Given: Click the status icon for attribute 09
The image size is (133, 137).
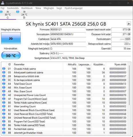Looking at the screenshot, I should [x=4, y=76].
